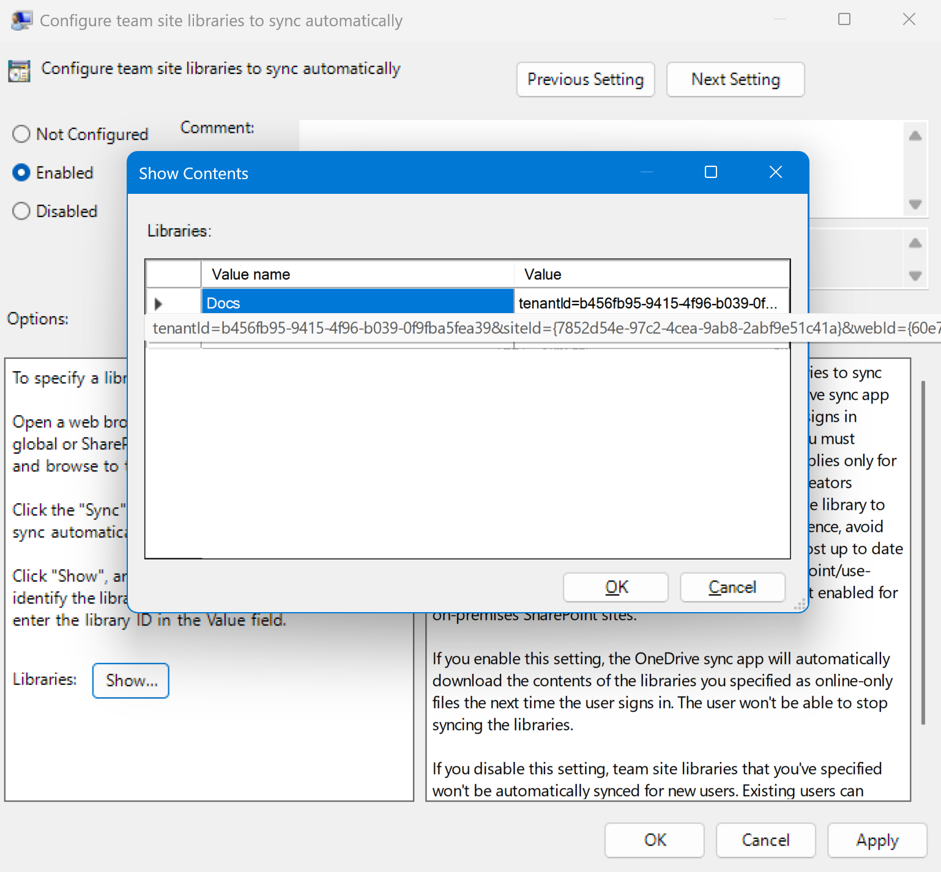Screen dimensions: 941x872
Task: Click the bottom Cancel button beside Apply
Action: pos(765,840)
